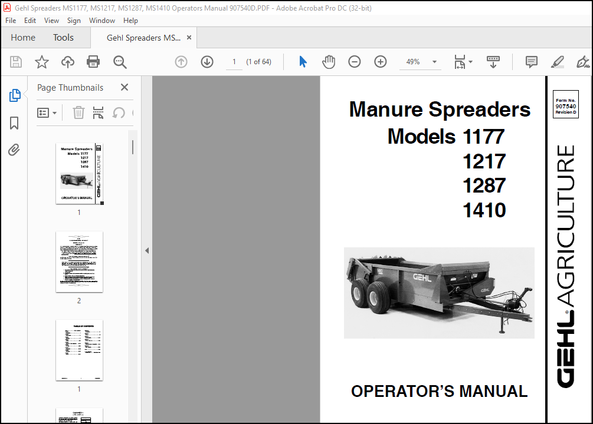Enable scrolling read mode icon
This screenshot has height=424, width=593.
point(493,62)
